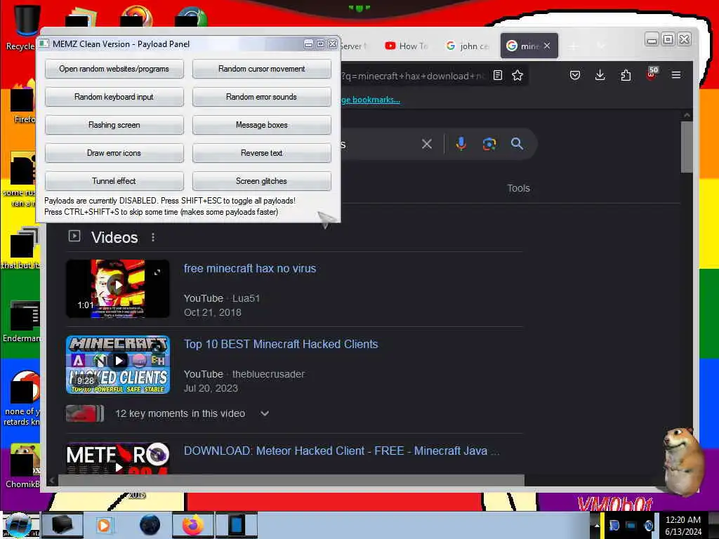This screenshot has width=719, height=539.
Task: Toggle Random error sounds payload
Action: click(x=261, y=97)
